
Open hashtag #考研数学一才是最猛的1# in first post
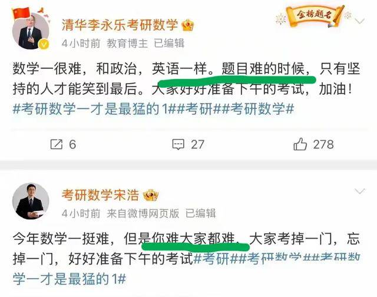[x=94, y=109]
